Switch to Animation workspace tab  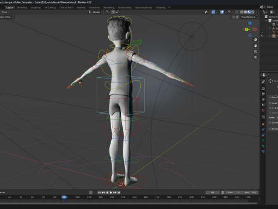[94, 8]
